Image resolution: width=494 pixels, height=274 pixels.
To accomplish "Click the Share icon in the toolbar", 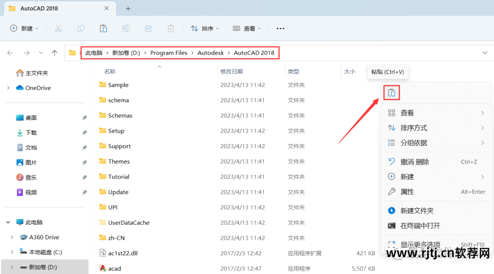I will click(x=148, y=28).
